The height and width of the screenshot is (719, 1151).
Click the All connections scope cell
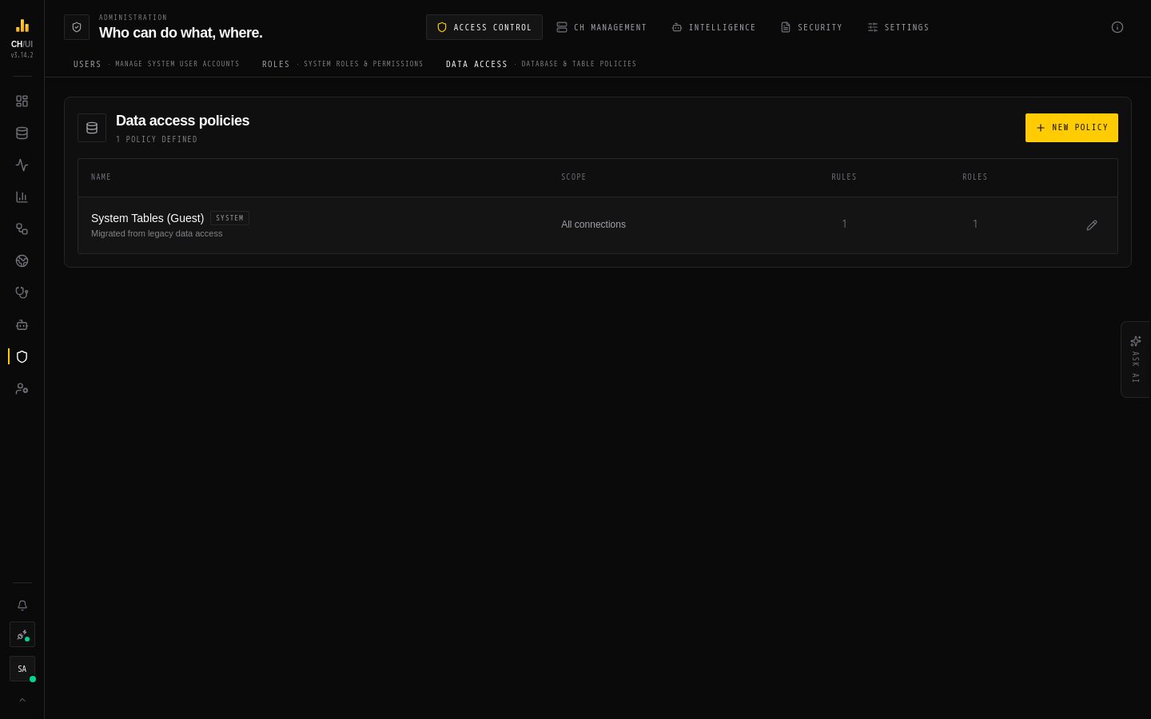click(593, 224)
